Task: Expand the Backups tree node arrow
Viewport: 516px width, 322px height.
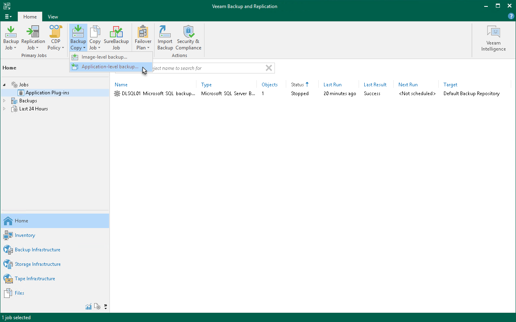Action: 5,101
